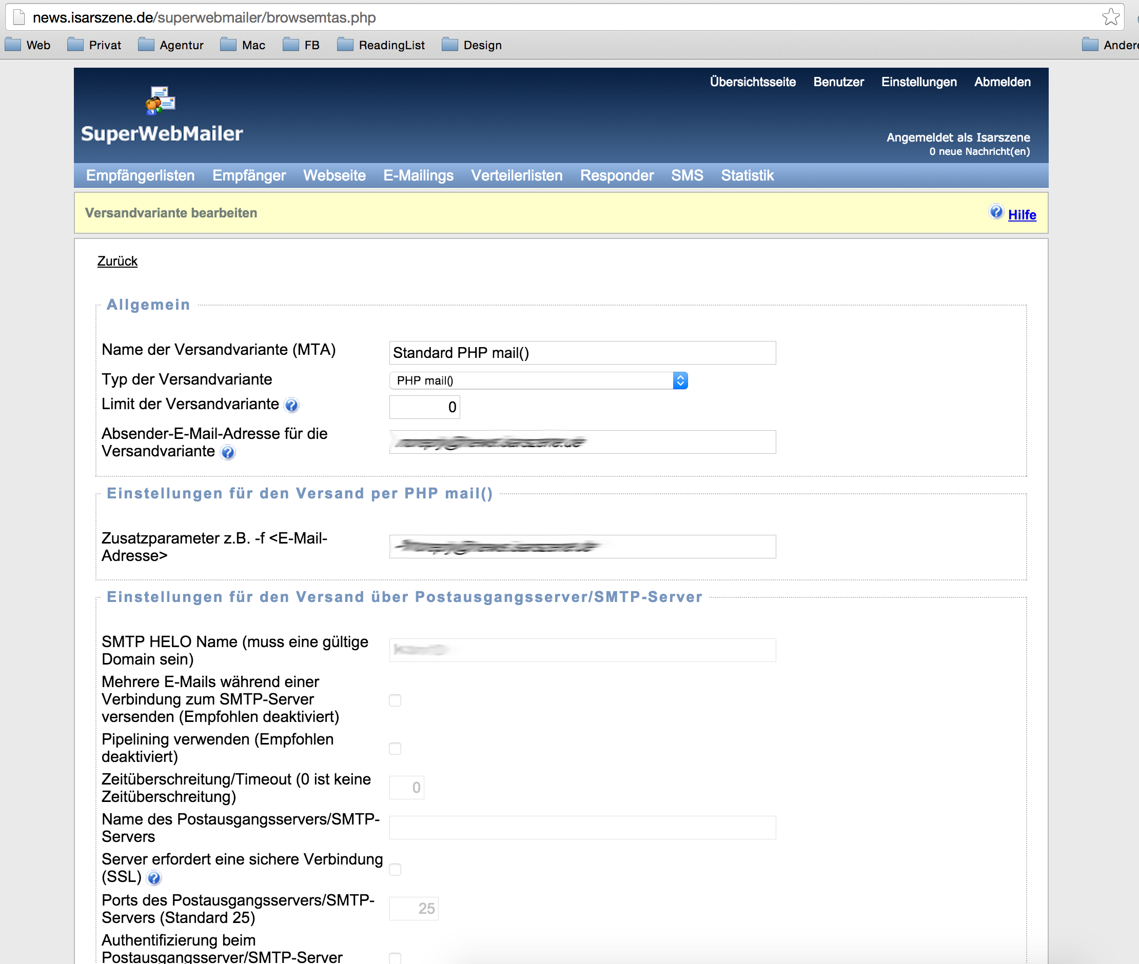Viewport: 1139px width, 964px height.
Task: Click the Timeout value field
Action: pyautogui.click(x=406, y=788)
